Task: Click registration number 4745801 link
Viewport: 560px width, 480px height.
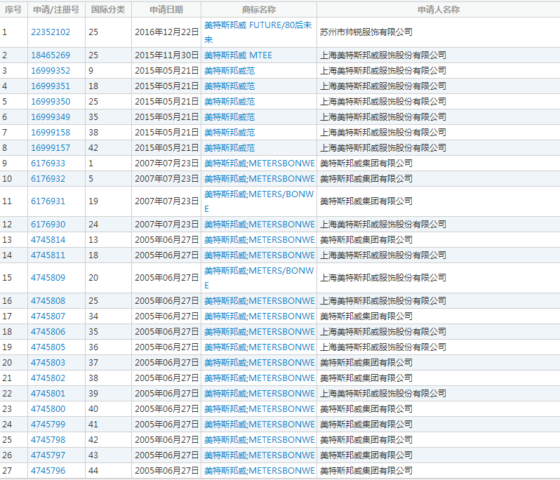Action: click(48, 394)
